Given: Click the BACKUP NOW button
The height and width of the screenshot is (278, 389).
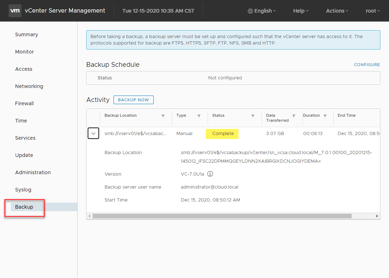Looking at the screenshot, I should point(133,100).
